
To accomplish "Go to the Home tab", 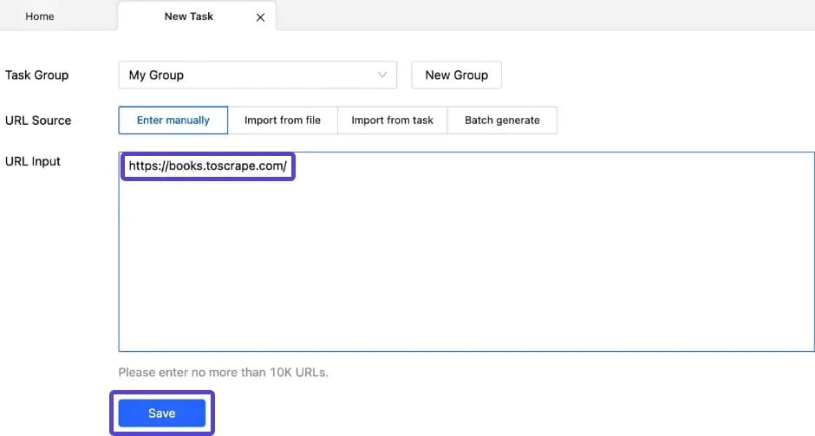I will 40,16.
